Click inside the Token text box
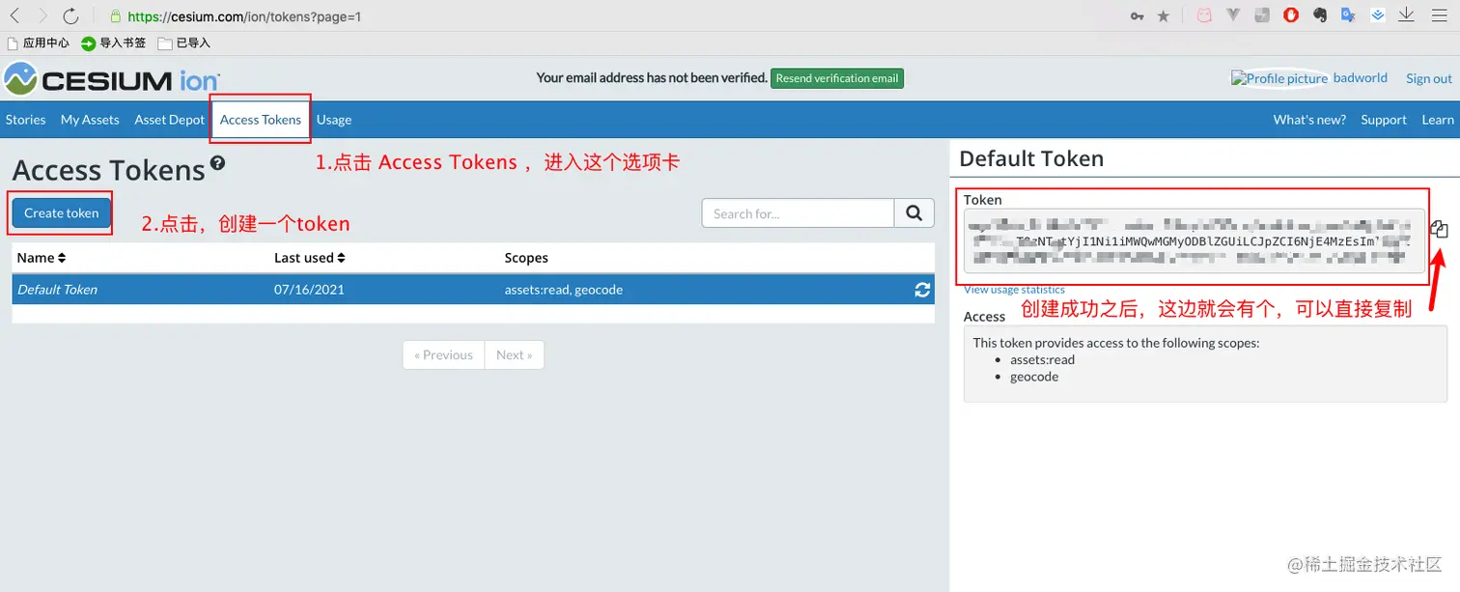This screenshot has height=592, width=1460. [1195, 241]
